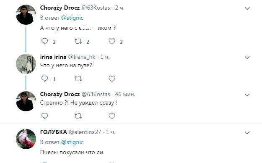The width and height of the screenshot is (262, 163).
Task: Open irina irina profile name
Action: click(53, 57)
